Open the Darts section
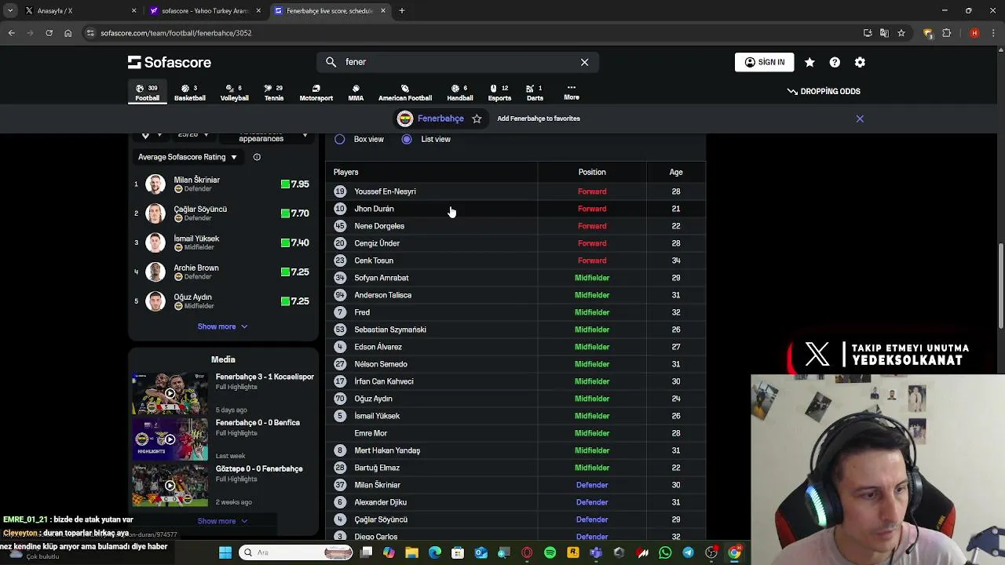The width and height of the screenshot is (1005, 565). pos(535,93)
